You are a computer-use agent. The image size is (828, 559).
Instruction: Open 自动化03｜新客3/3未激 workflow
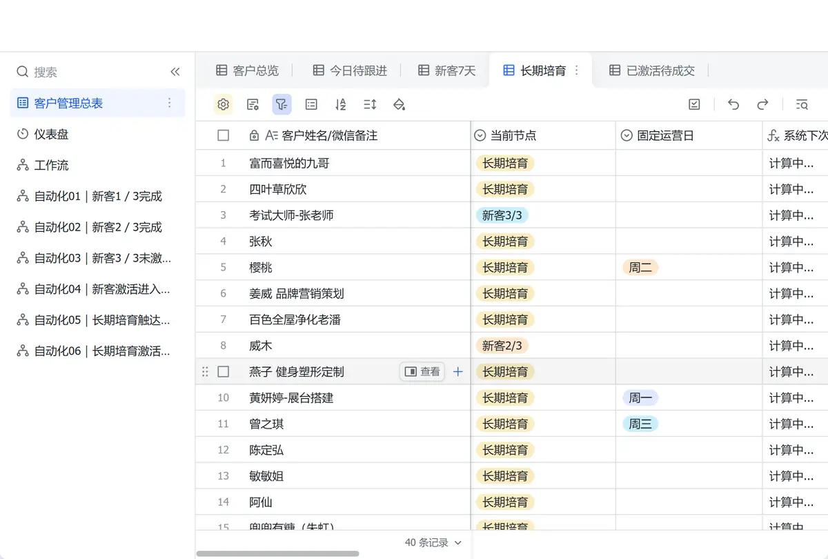point(97,258)
